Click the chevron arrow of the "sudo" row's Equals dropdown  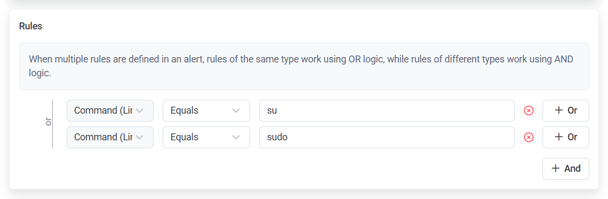tap(236, 137)
